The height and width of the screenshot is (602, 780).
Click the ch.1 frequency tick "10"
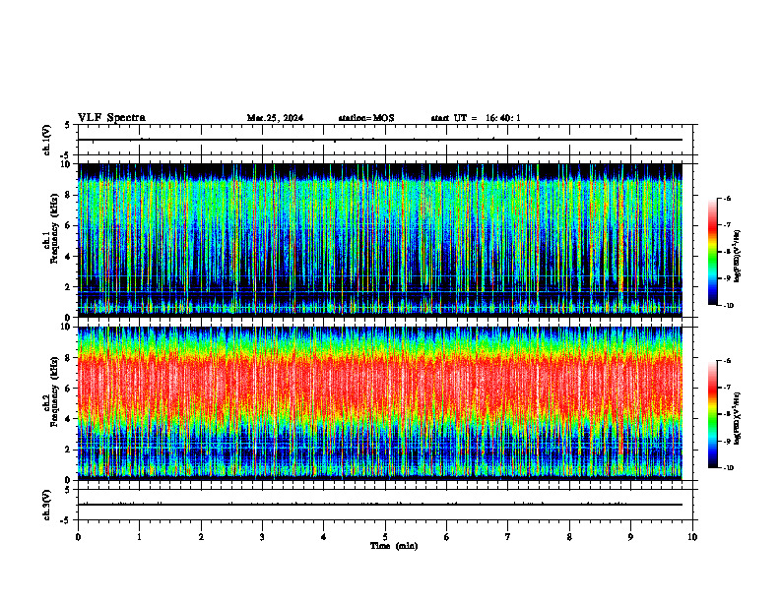pos(68,164)
